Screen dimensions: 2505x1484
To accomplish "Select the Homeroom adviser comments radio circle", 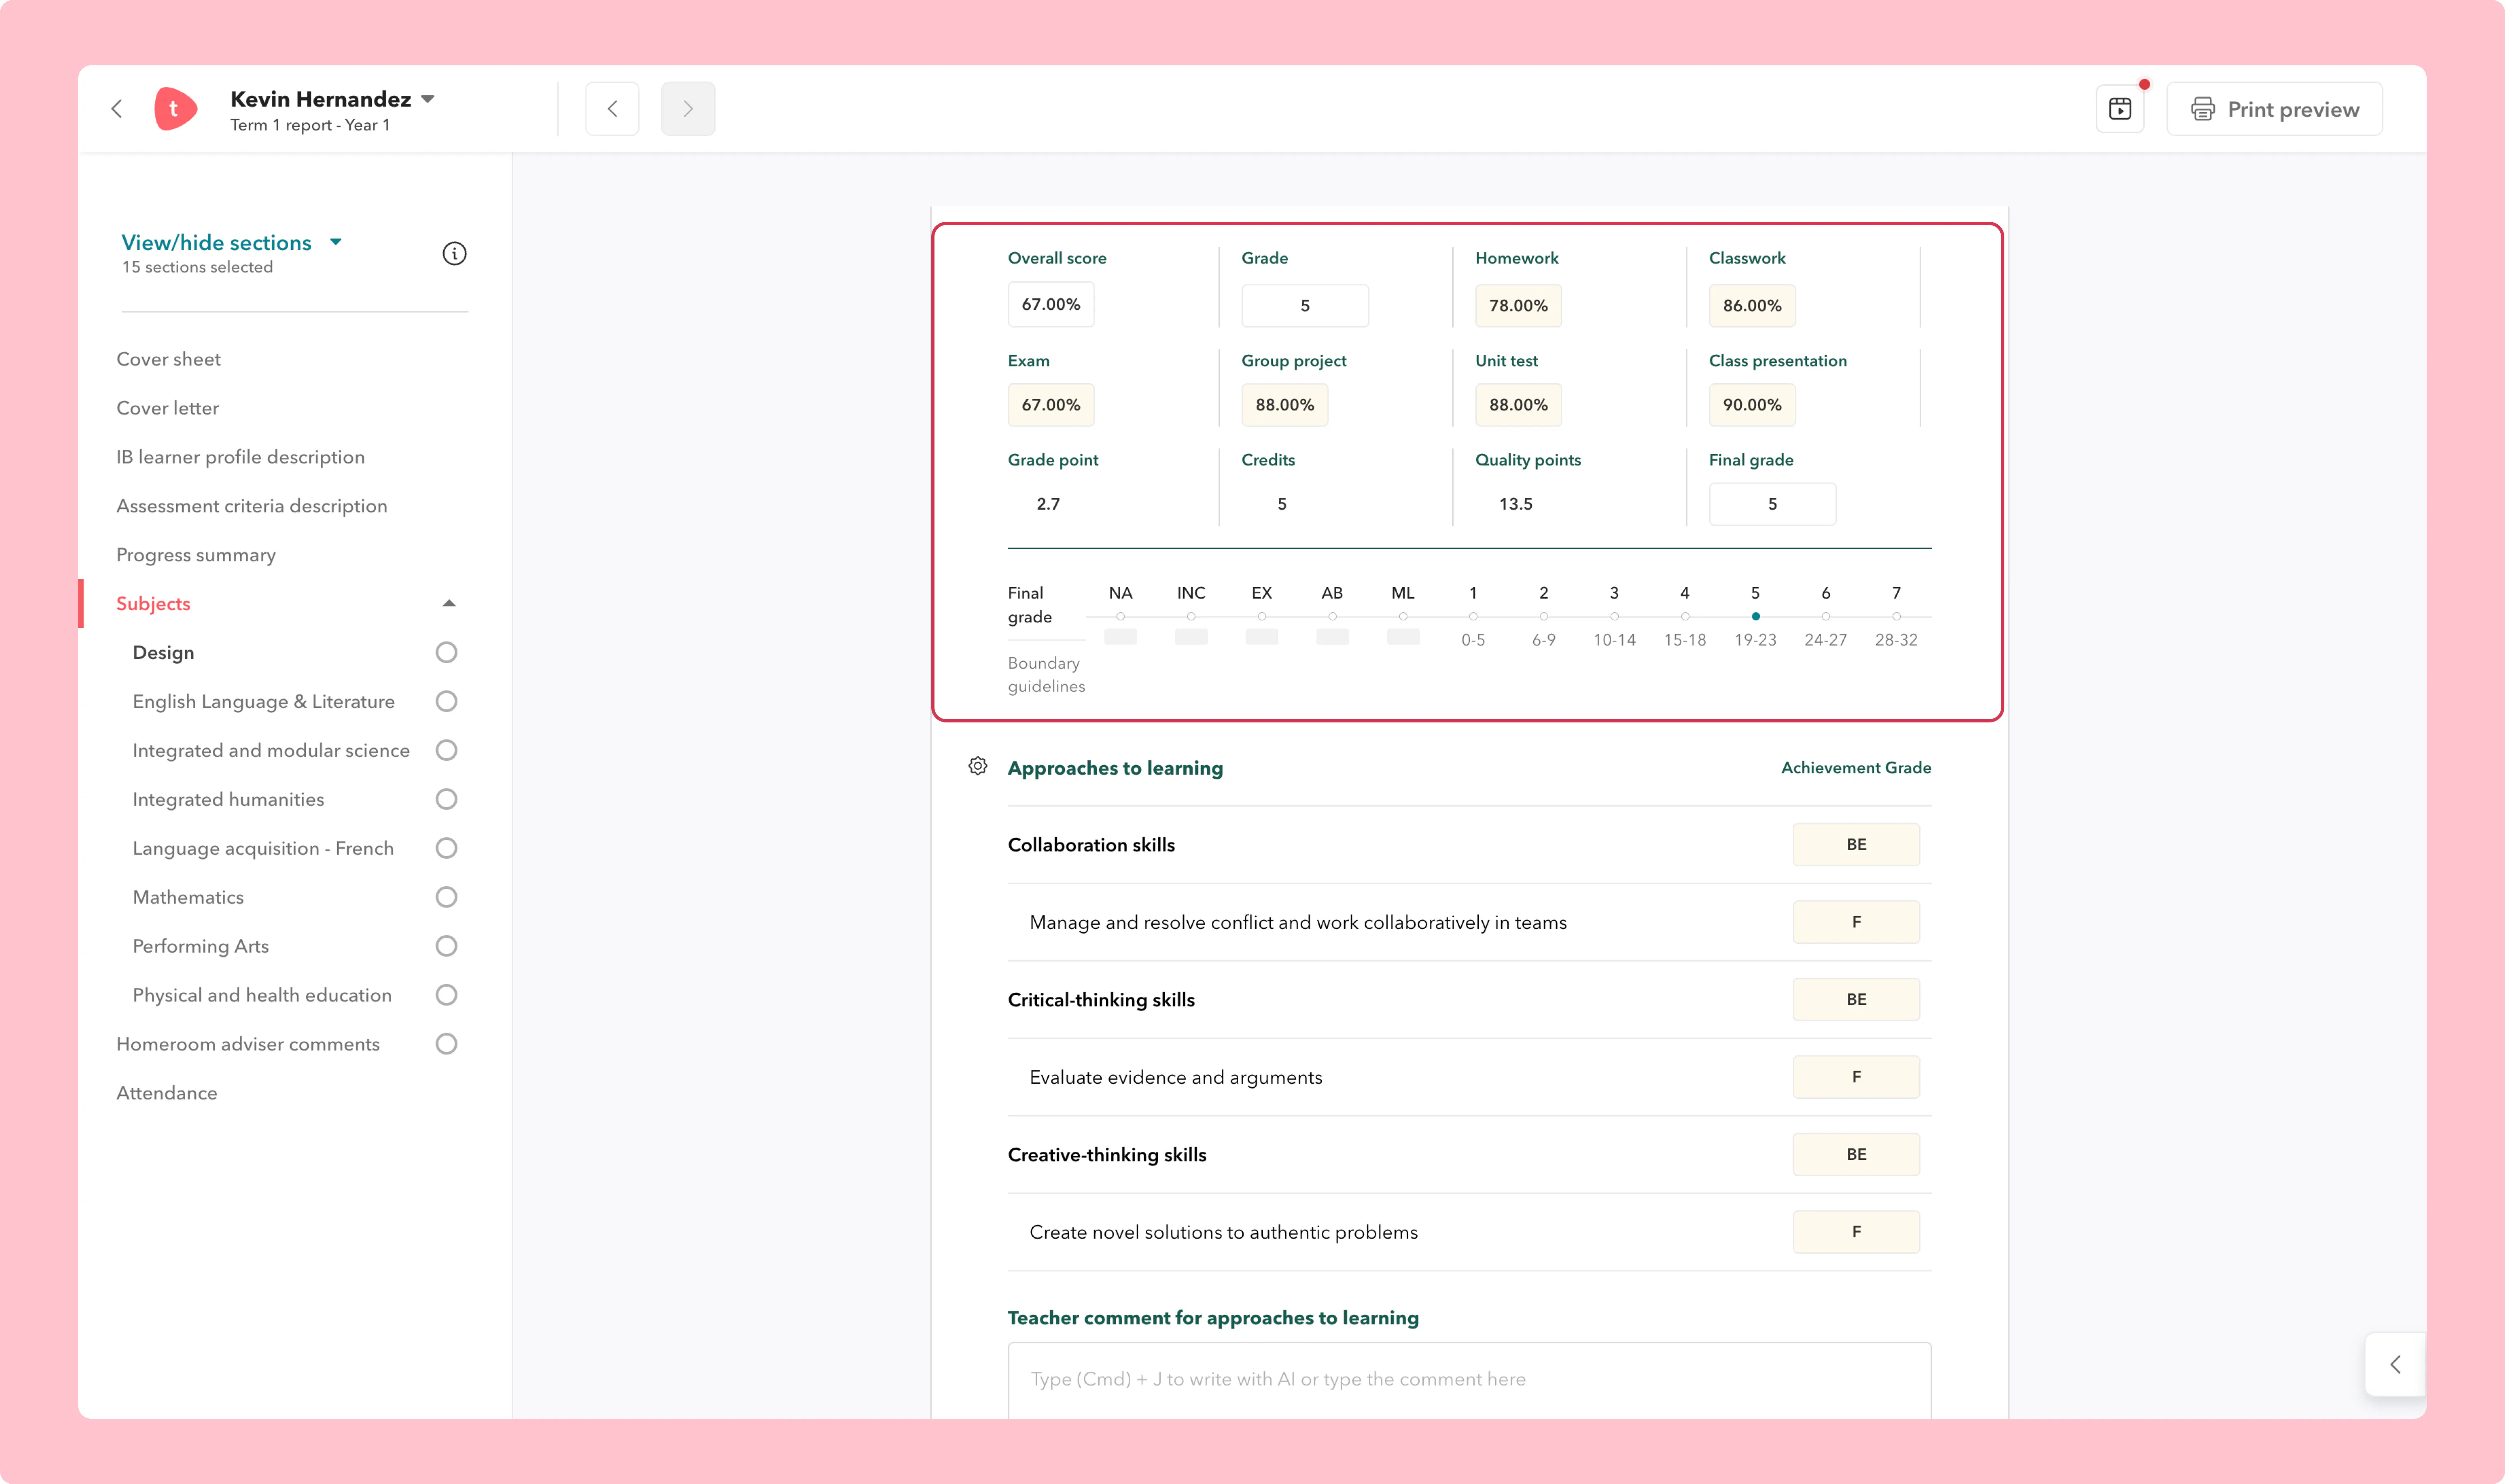I will click(x=447, y=1044).
